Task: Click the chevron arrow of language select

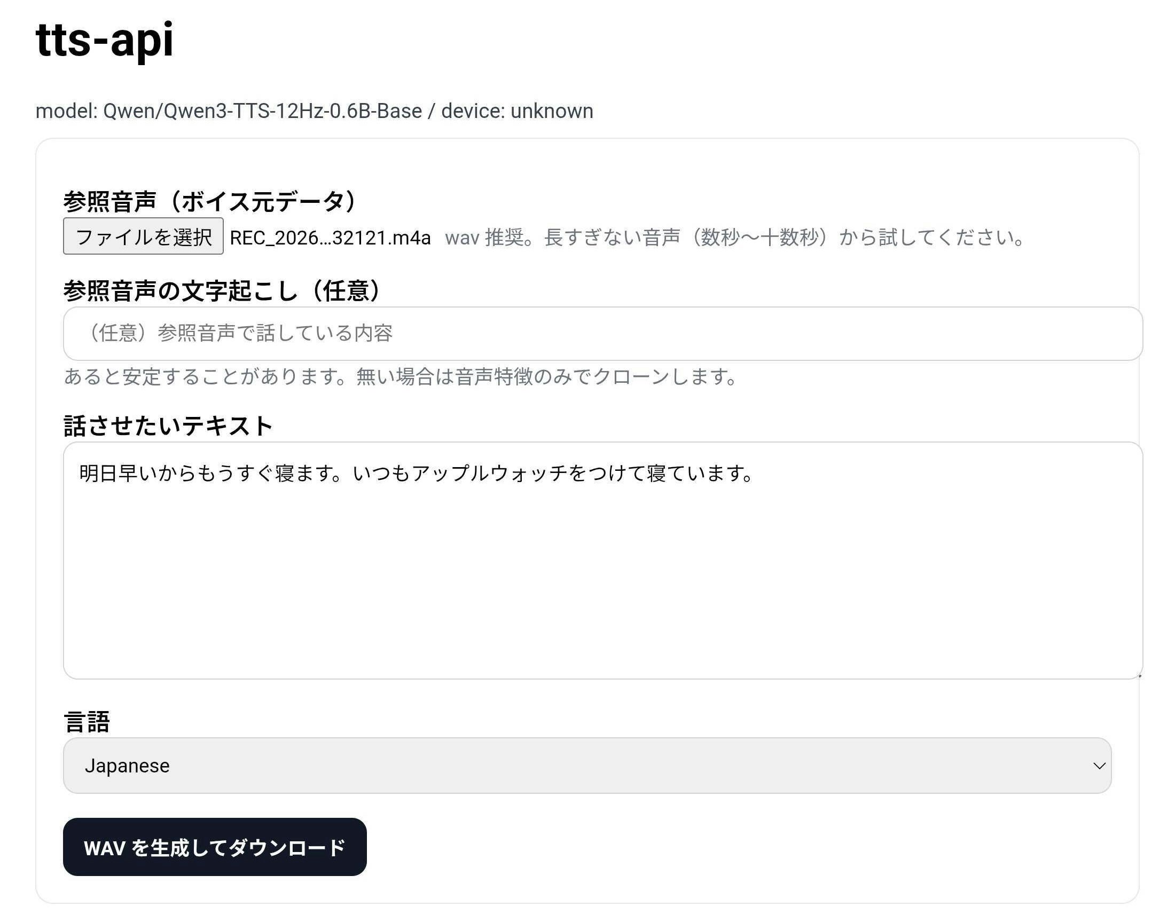Action: (1099, 766)
